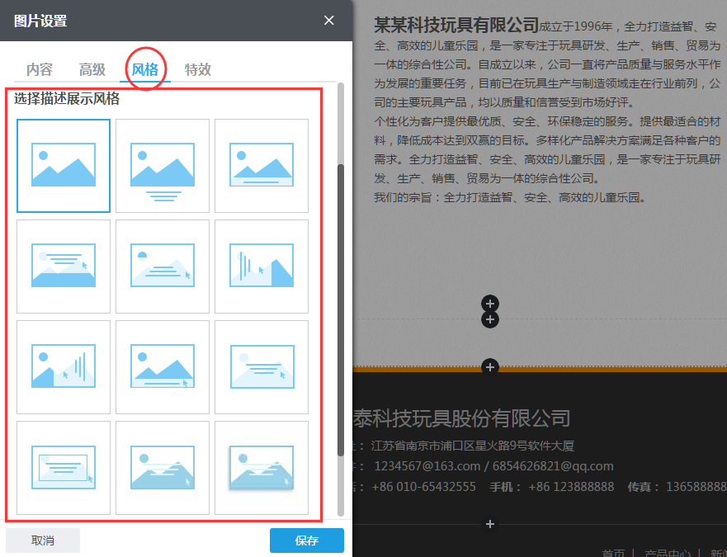The width and height of the screenshot is (727, 557).
Task: Click the 保存 button to save settings
Action: click(306, 540)
